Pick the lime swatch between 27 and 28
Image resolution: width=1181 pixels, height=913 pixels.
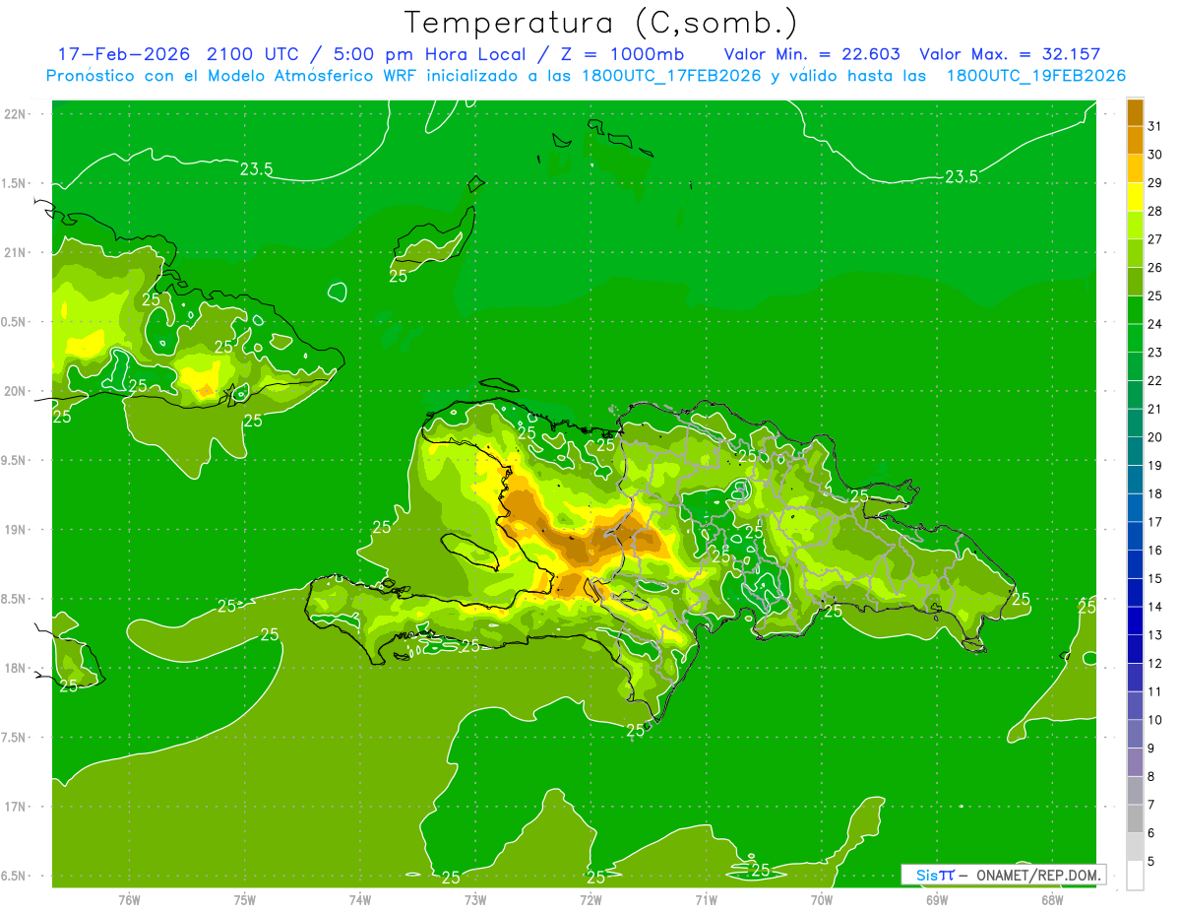point(1135,225)
